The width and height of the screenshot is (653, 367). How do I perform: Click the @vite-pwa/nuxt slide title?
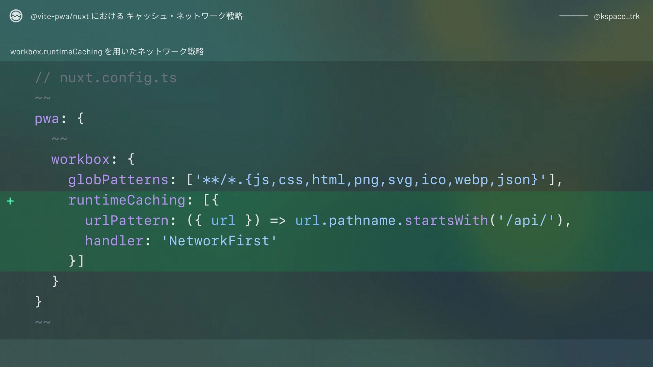136,16
